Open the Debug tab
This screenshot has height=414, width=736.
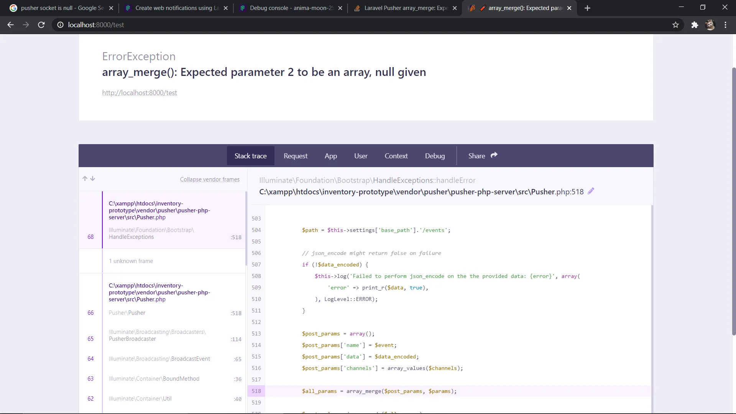tap(435, 156)
